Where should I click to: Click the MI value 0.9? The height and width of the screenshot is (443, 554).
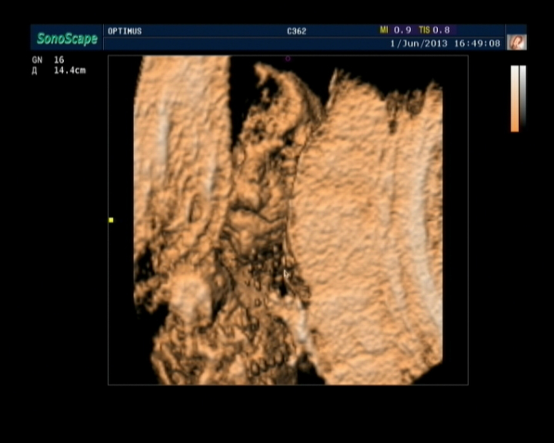pos(401,30)
